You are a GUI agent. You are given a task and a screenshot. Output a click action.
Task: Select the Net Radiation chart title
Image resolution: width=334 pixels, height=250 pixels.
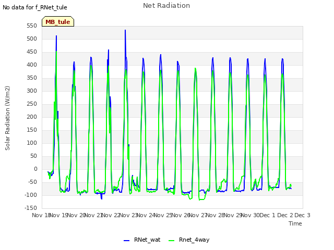[x=166, y=6]
